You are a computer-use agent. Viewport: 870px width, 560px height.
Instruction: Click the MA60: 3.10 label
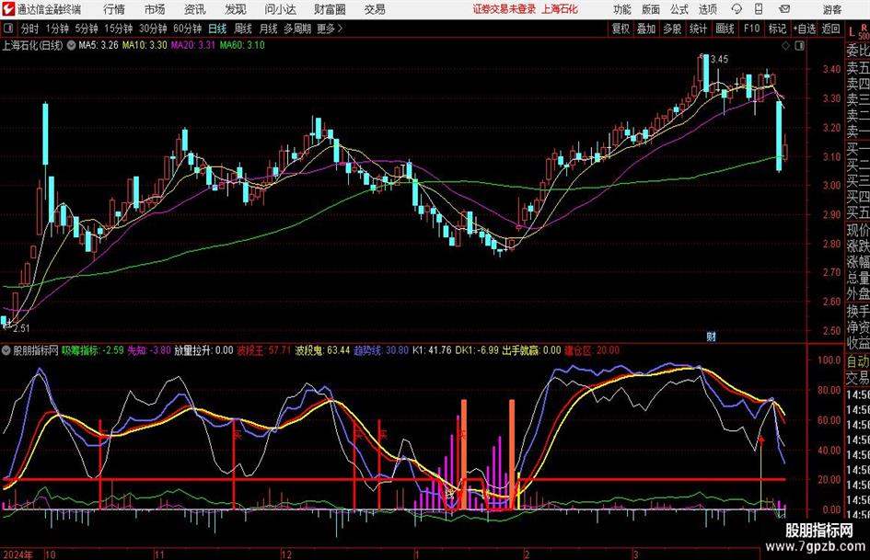[x=242, y=45]
